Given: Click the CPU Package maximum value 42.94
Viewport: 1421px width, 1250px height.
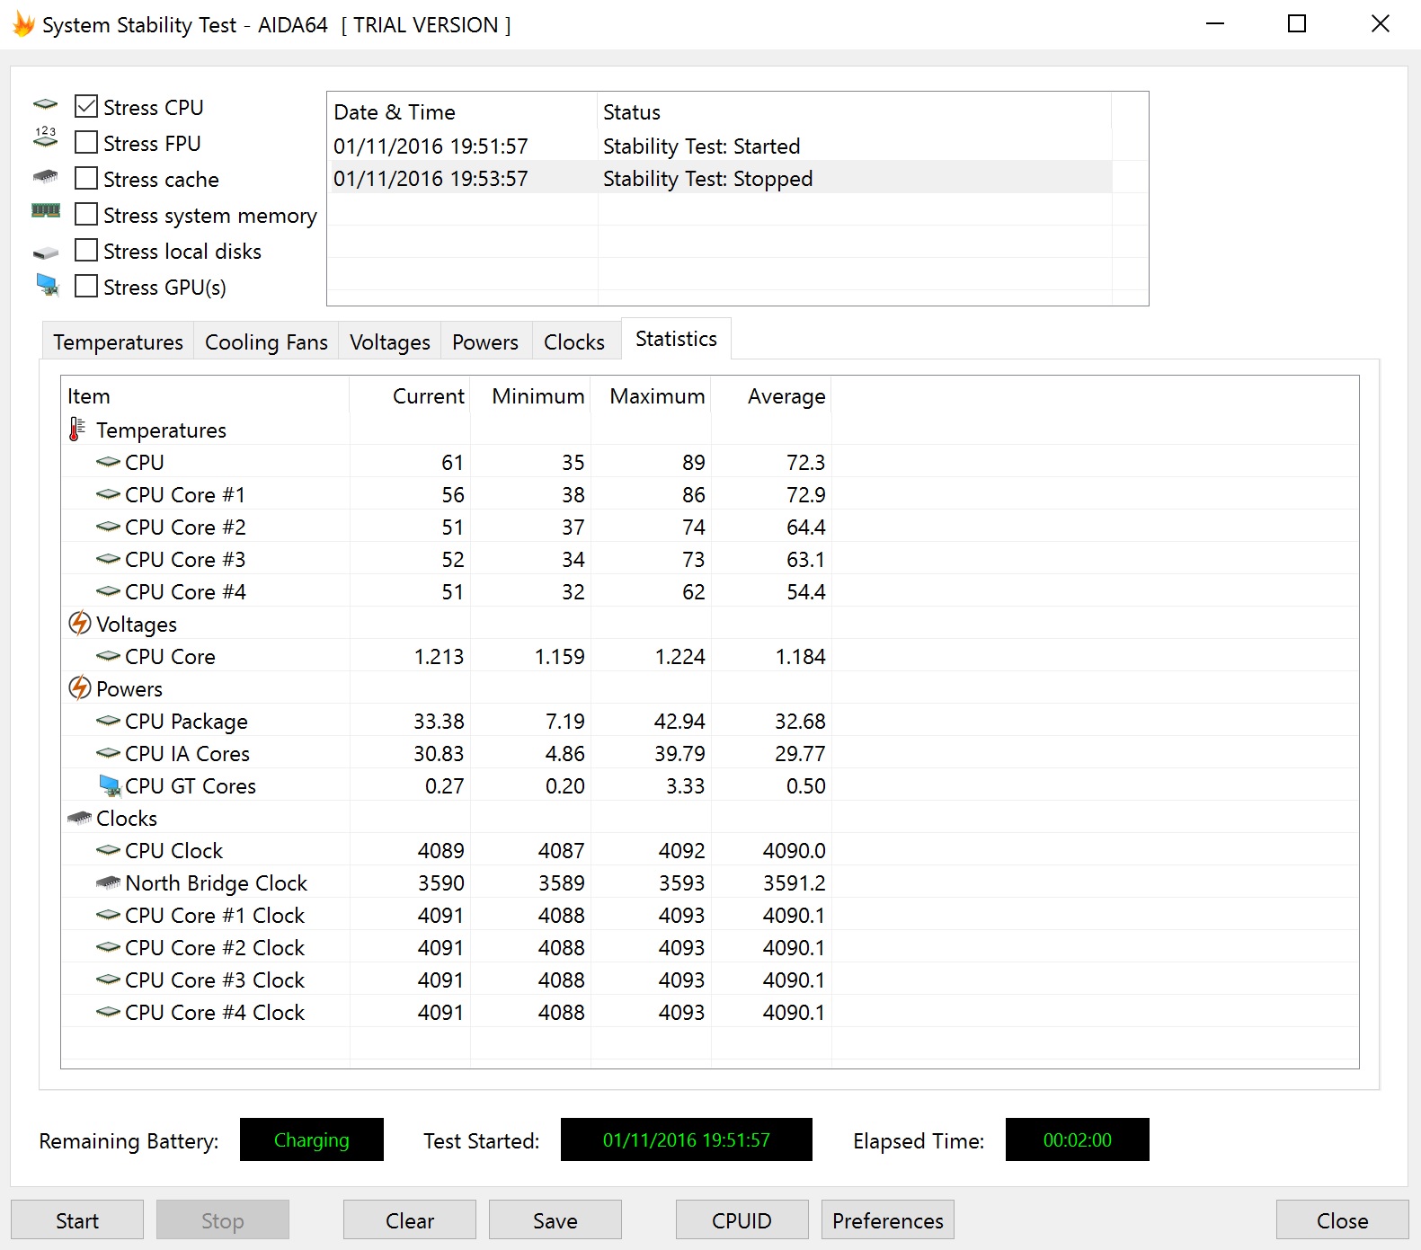Looking at the screenshot, I should (679, 721).
